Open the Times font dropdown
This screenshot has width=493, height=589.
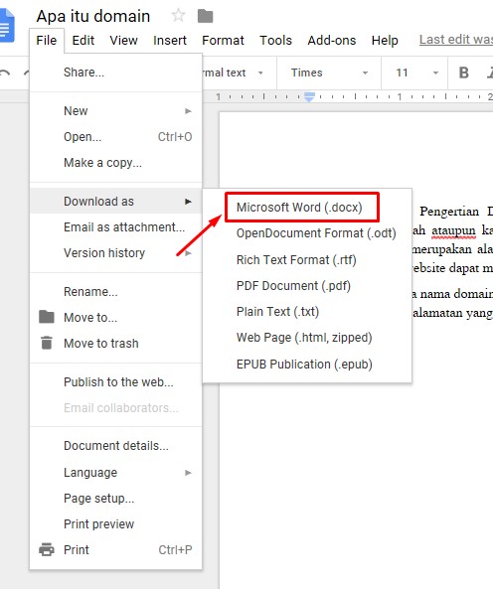(329, 73)
